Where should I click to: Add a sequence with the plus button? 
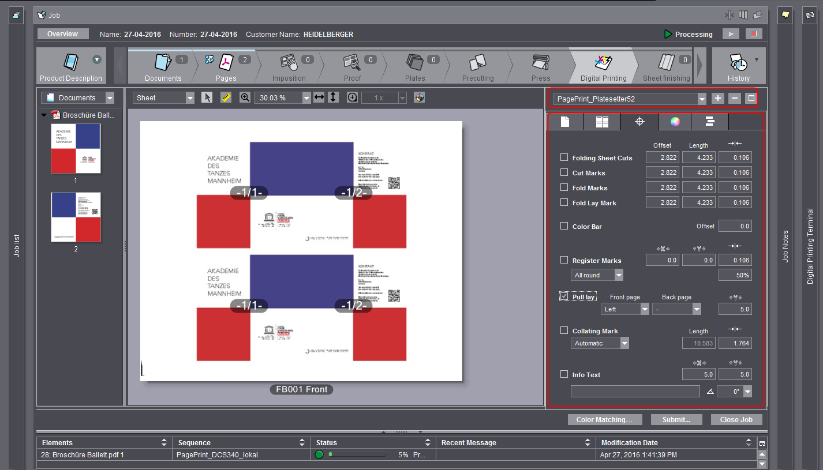coord(718,99)
